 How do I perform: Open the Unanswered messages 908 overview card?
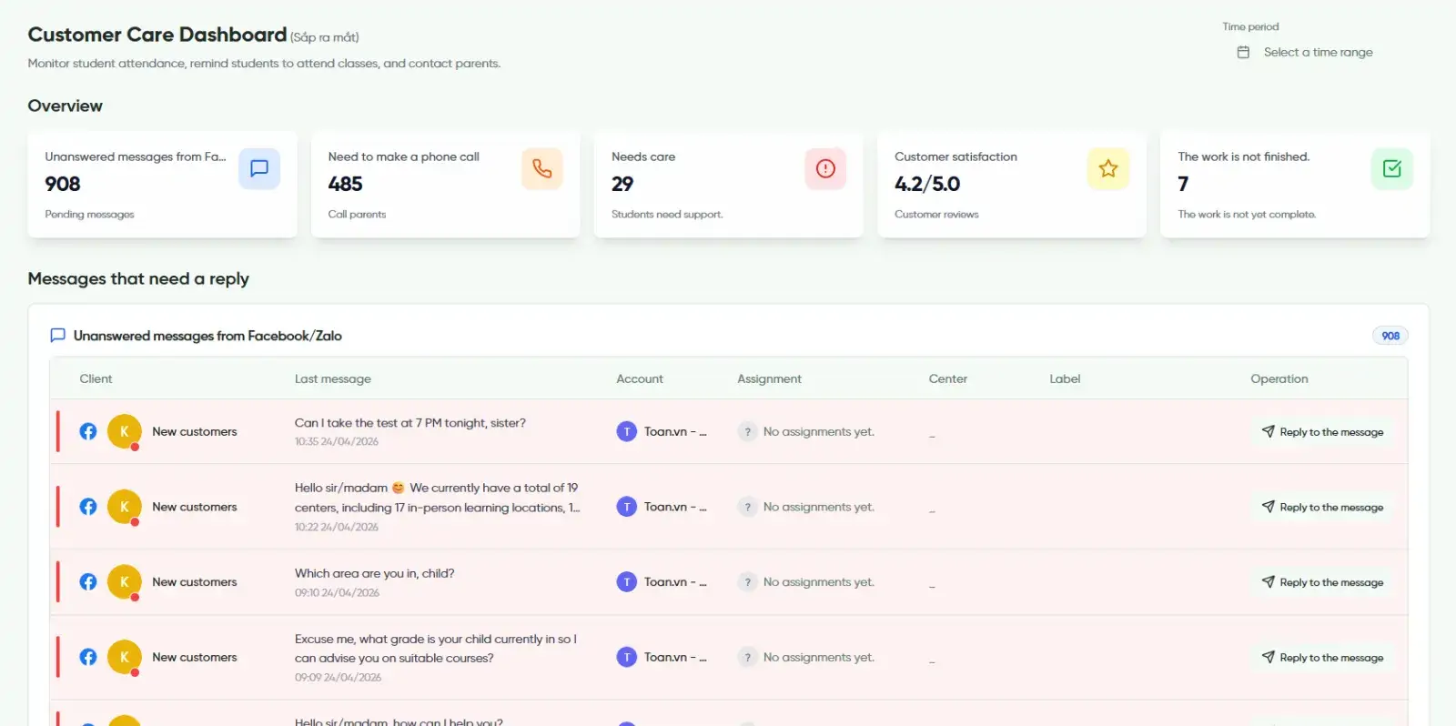pos(162,185)
